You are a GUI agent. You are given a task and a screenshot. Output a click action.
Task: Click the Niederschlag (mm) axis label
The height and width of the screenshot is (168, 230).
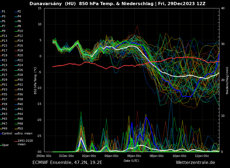(227, 80)
